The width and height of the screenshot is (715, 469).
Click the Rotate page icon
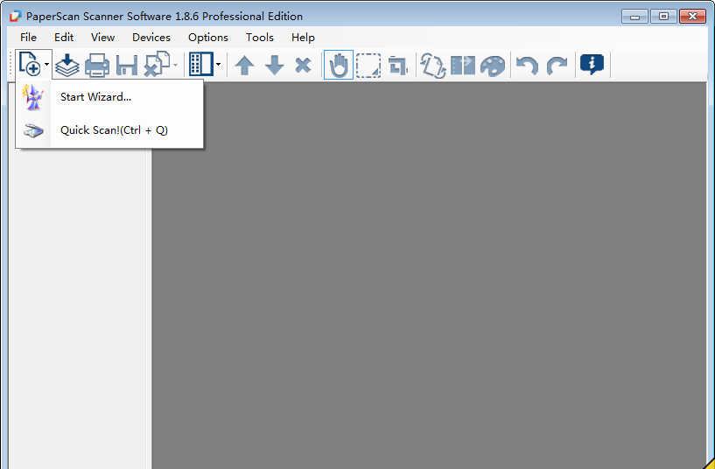click(x=432, y=66)
